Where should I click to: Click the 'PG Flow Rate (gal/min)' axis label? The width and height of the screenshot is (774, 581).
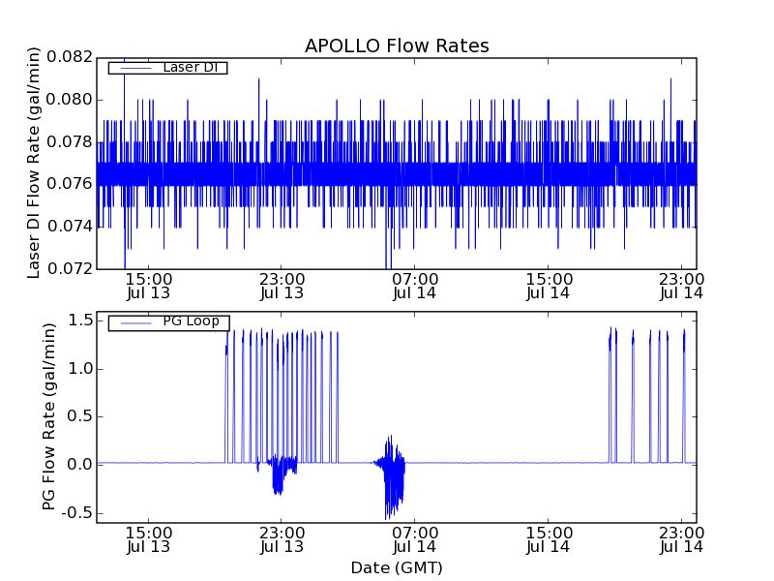[x=48, y=417]
